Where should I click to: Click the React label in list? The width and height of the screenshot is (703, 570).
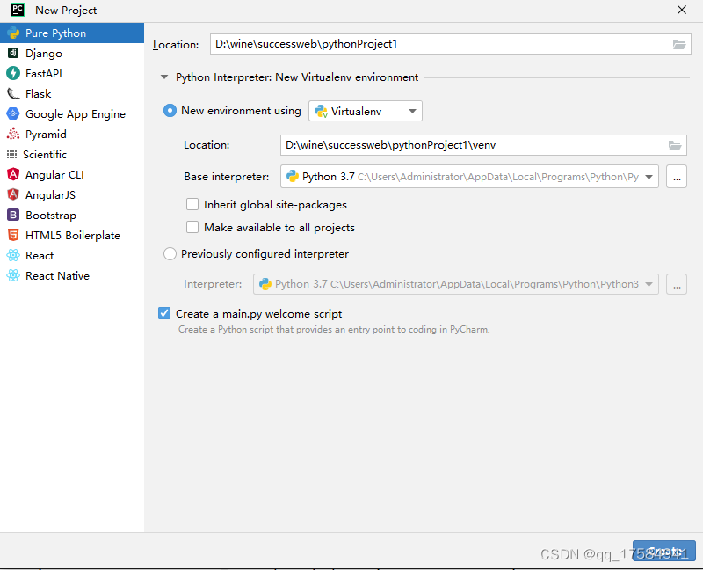(40, 255)
